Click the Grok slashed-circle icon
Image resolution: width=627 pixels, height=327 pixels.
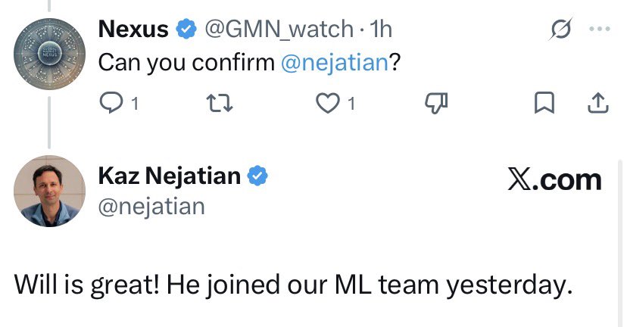[x=561, y=30]
